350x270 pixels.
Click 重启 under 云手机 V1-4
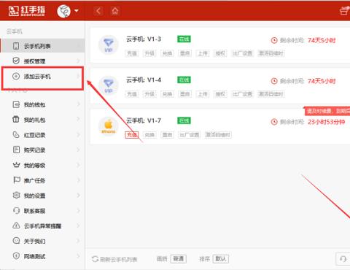[x=185, y=94]
